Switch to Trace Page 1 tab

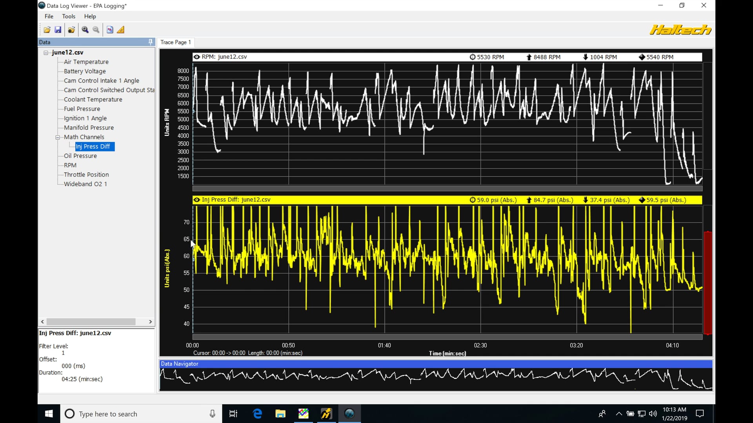pos(175,42)
